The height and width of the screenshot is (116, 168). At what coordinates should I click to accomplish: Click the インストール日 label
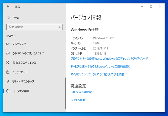click(78, 49)
